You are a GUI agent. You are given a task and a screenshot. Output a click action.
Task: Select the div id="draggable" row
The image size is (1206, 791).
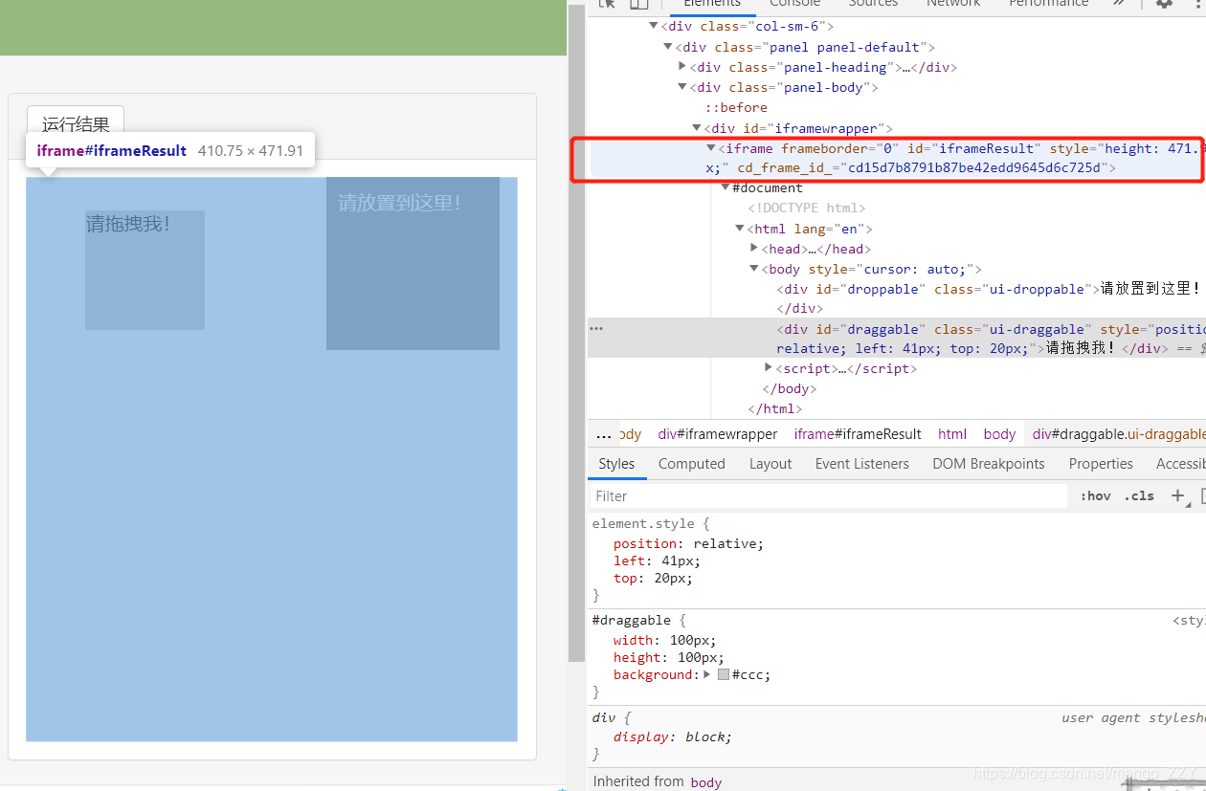895,338
